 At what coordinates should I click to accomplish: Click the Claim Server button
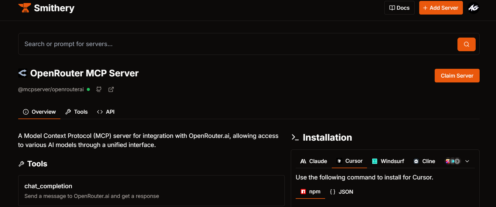point(457,76)
